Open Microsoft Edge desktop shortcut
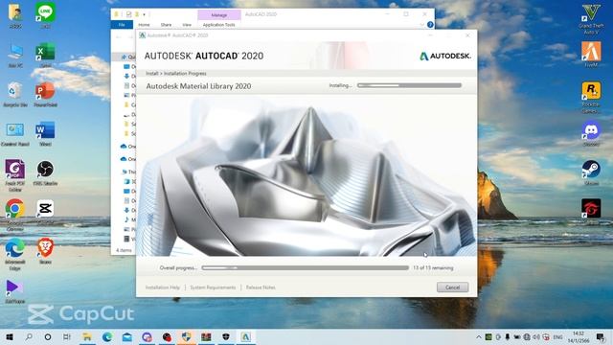This screenshot has width=613, height=345. [x=15, y=253]
